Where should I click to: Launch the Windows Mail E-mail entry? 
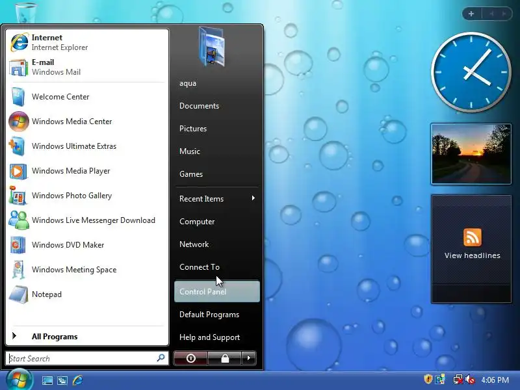pyautogui.click(x=87, y=68)
